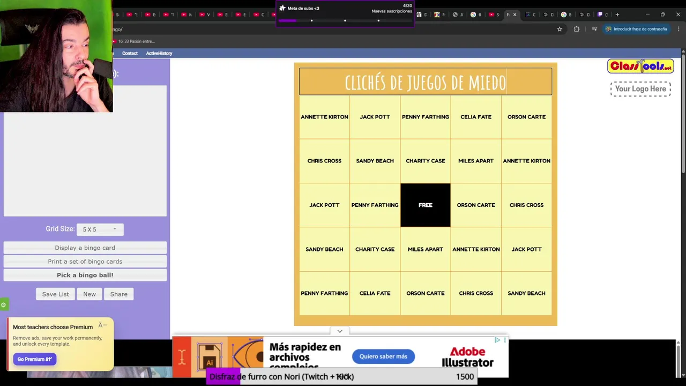Click the bookmark 16:33 Pasión entre
The height and width of the screenshot is (386, 686).
coord(134,41)
